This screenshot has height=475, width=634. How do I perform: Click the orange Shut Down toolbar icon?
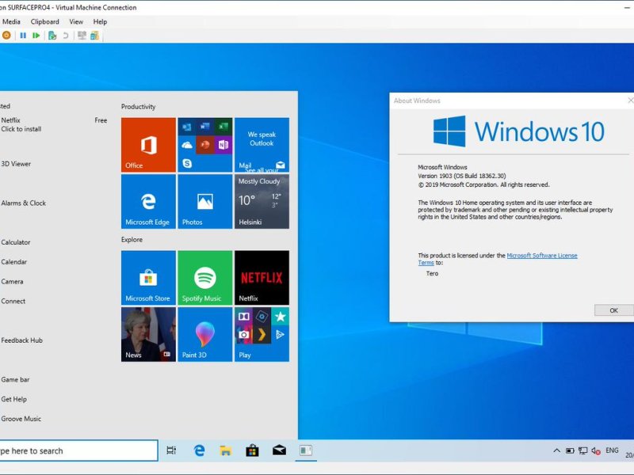click(6, 36)
